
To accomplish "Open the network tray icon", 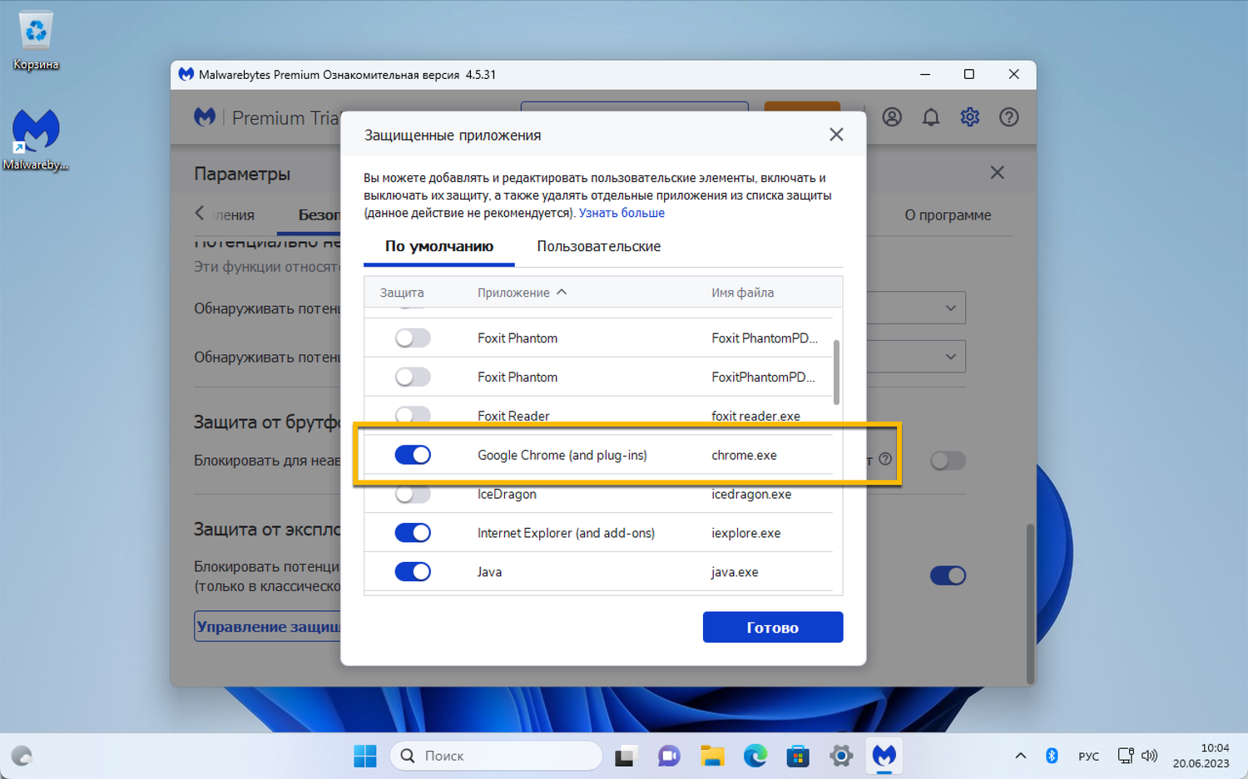I will [x=1126, y=756].
